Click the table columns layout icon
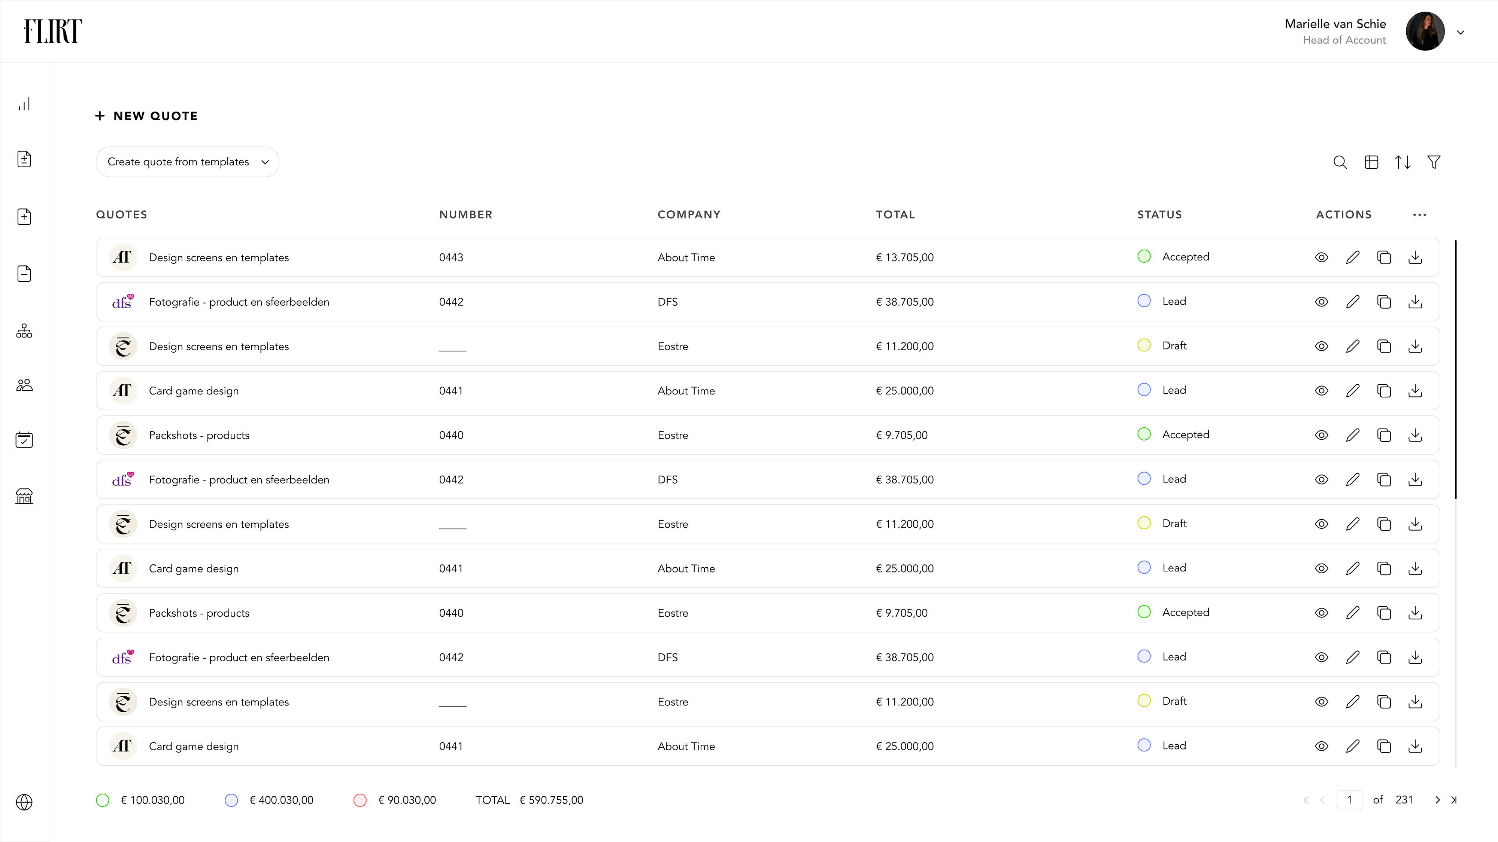The height and width of the screenshot is (842, 1498). click(x=1371, y=162)
